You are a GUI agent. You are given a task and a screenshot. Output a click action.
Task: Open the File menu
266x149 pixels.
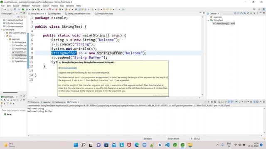point(3,5)
